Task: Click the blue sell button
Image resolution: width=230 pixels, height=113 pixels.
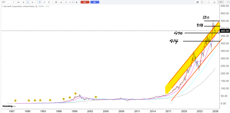Action: point(95,2)
